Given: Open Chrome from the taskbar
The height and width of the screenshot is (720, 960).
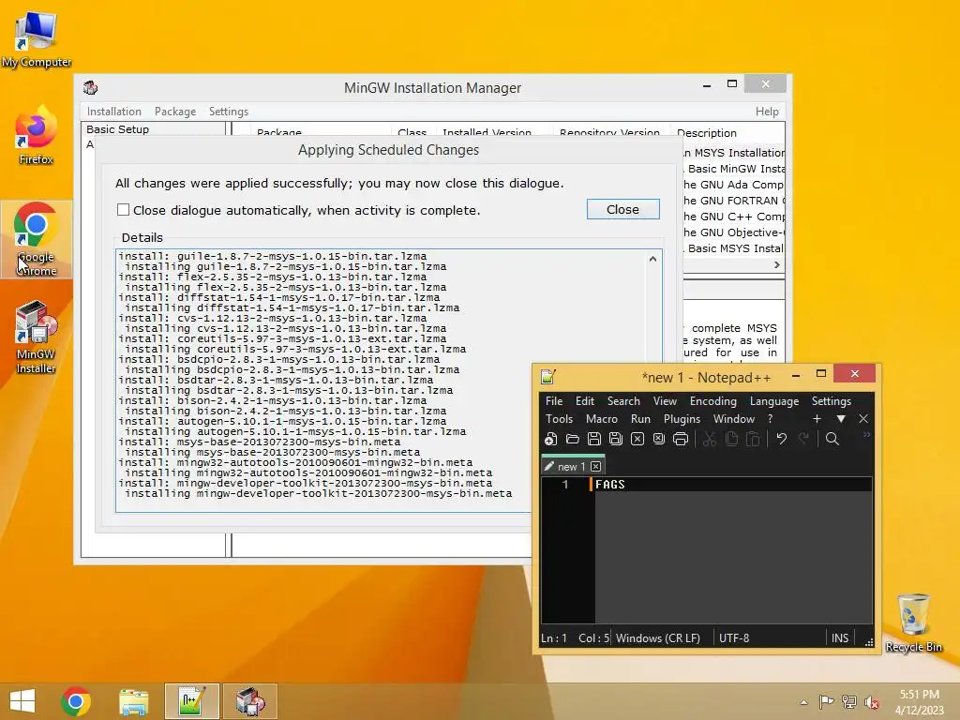Looking at the screenshot, I should (76, 701).
